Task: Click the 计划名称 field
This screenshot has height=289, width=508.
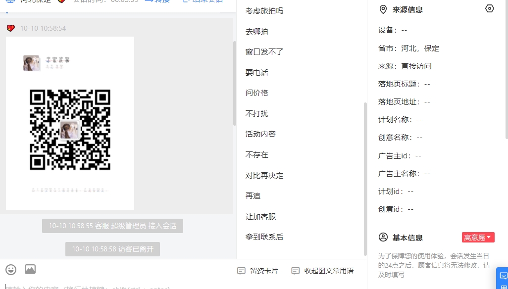Action: click(400, 120)
